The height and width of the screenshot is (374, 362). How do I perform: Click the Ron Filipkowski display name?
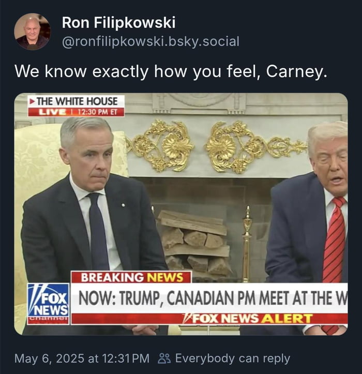tap(118, 22)
